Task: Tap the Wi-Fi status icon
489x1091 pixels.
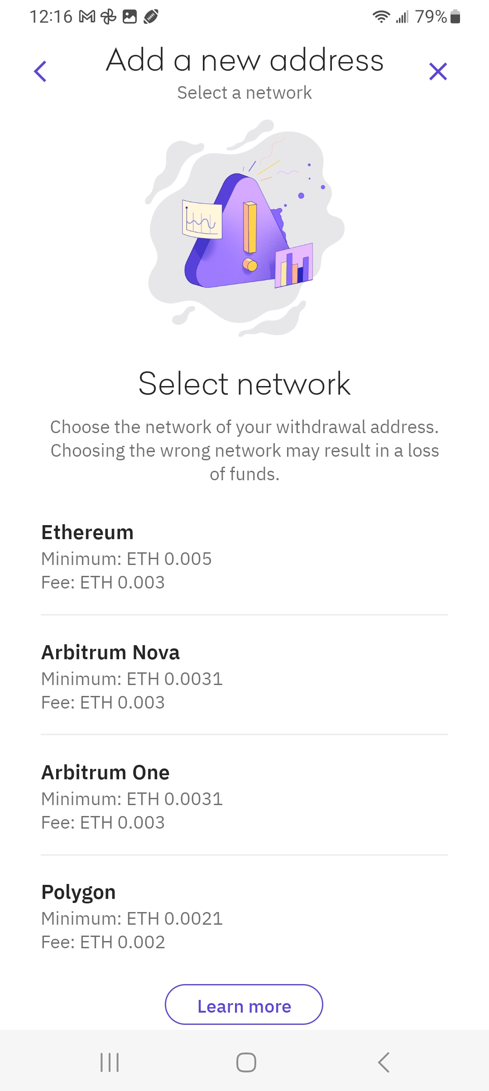Action: (x=381, y=17)
